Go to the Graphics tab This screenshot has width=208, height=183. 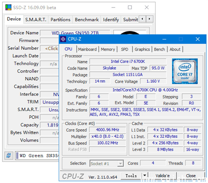(142, 49)
